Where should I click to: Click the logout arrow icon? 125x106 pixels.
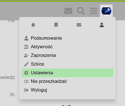pos(26,90)
